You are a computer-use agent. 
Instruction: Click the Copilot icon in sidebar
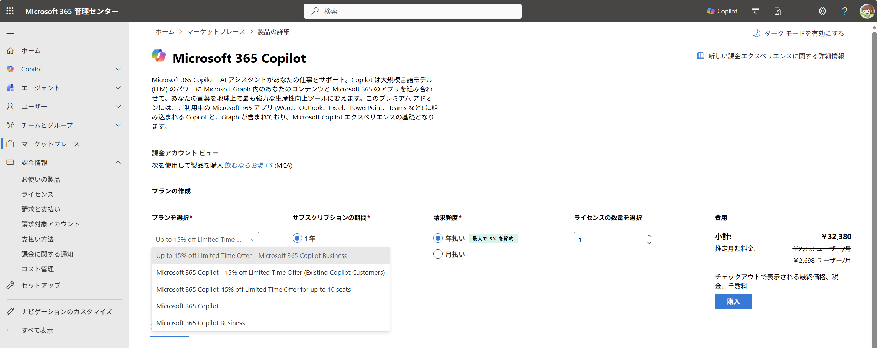point(10,69)
